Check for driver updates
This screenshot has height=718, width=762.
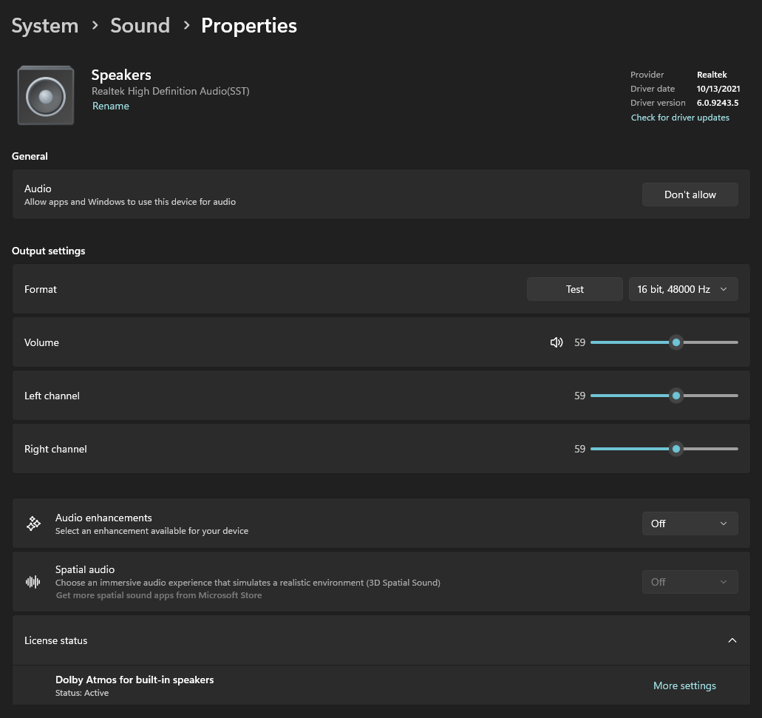coord(680,118)
